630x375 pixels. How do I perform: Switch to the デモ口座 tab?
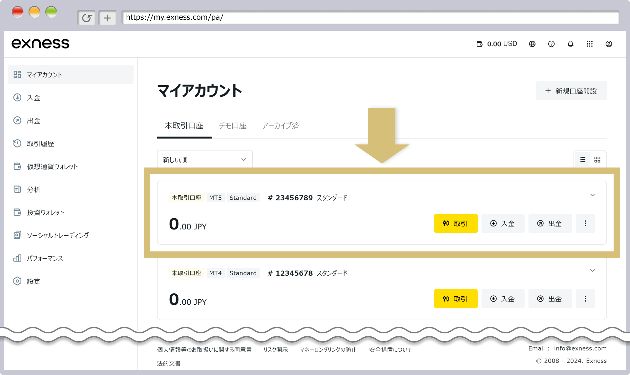(x=233, y=126)
